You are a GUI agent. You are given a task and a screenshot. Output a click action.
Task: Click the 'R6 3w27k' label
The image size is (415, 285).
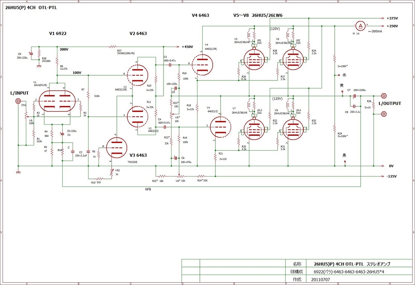pos(64,67)
